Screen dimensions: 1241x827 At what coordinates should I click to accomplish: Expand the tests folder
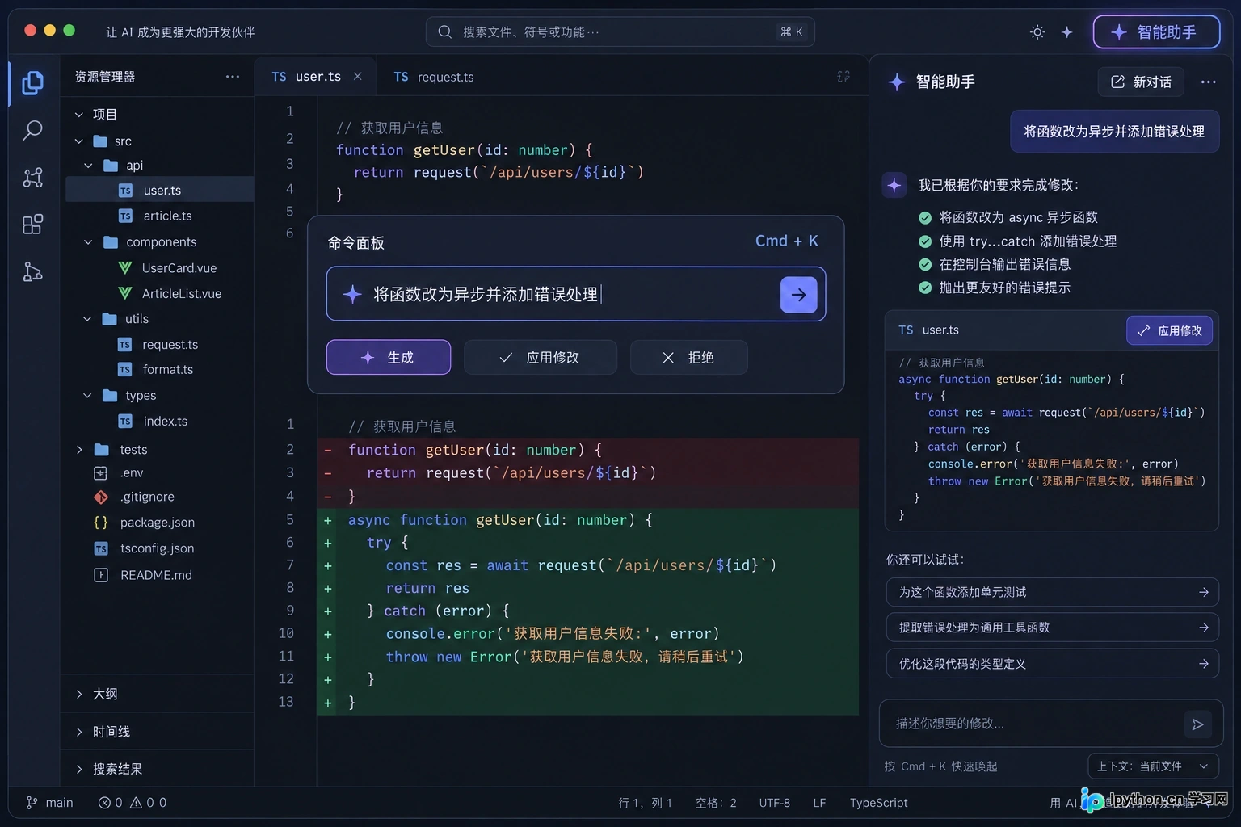(x=79, y=450)
